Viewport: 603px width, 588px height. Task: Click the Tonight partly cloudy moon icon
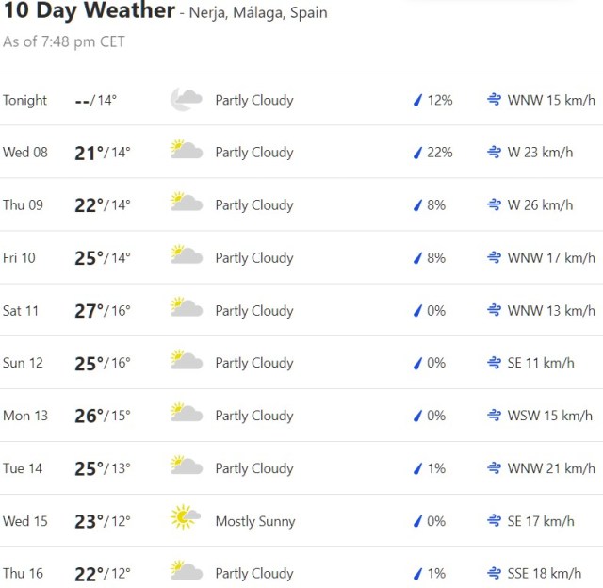pos(186,100)
